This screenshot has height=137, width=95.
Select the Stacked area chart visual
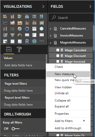pos(20,23)
